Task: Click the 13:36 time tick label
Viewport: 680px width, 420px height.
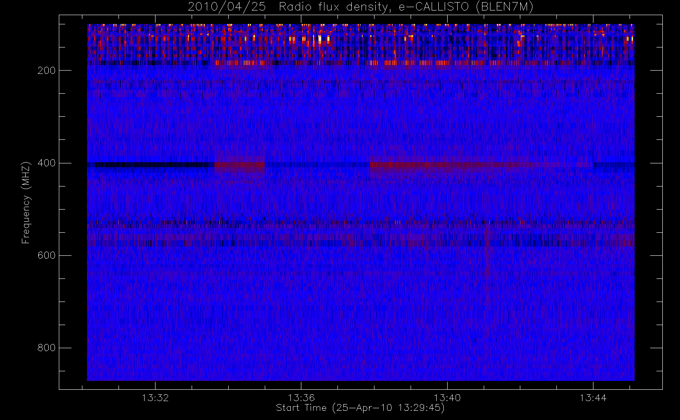Action: click(301, 398)
